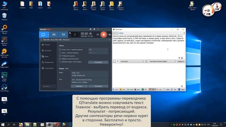The height and width of the screenshot is (127, 226).
Task: Switch Bandicam to HDMI device recording mode
Action: point(64,35)
